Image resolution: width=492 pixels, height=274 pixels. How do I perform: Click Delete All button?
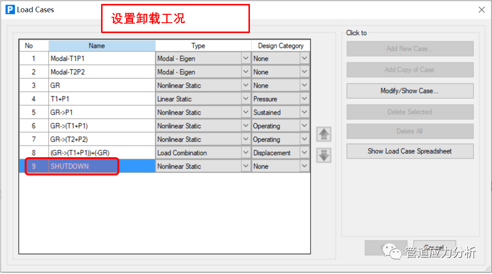pyautogui.click(x=410, y=131)
